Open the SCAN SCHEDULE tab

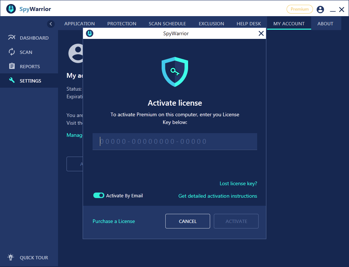pos(167,23)
